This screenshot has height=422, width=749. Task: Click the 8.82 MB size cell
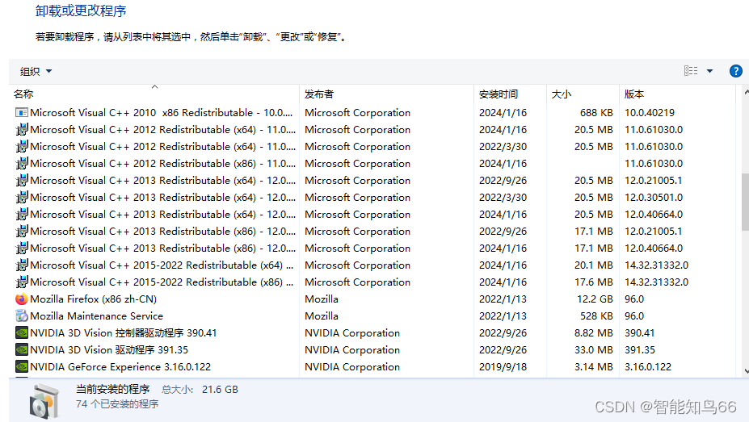tap(593, 332)
